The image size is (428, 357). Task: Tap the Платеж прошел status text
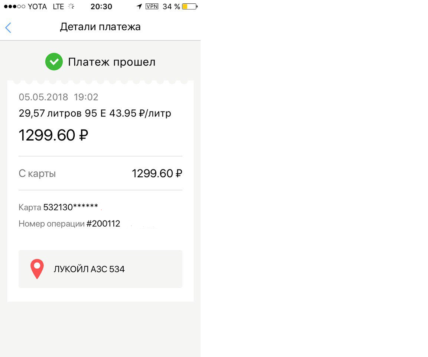[111, 62]
